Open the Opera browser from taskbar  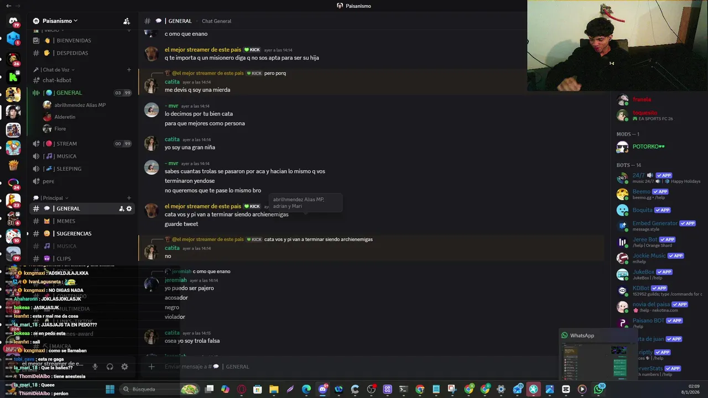tap(241, 389)
